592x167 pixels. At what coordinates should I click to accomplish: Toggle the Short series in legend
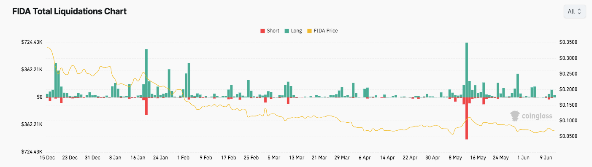[269, 31]
